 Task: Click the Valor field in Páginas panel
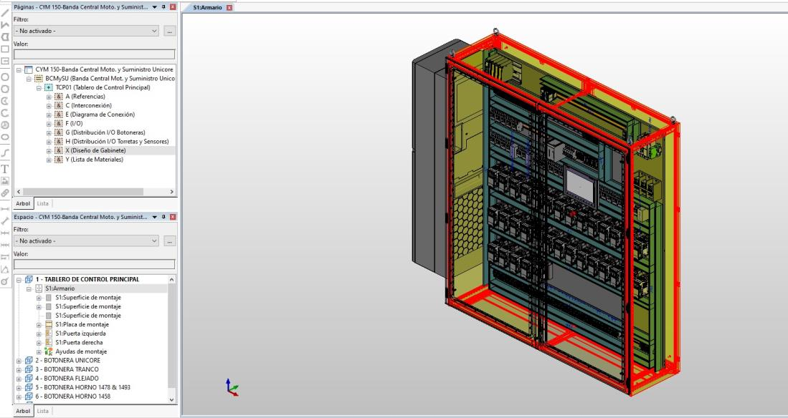click(94, 54)
